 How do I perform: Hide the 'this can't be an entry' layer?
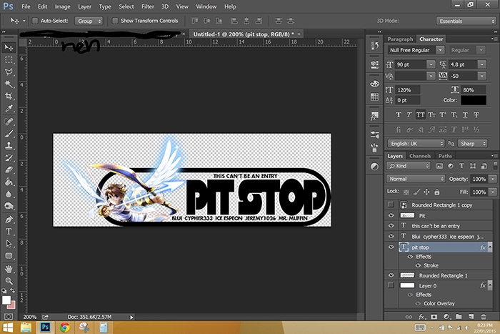[391, 226]
